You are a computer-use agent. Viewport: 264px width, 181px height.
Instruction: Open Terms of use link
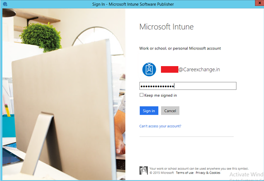coord(185,173)
